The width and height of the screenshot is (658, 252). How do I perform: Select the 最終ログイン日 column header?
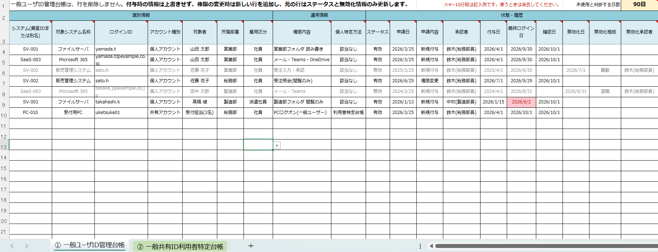coord(521,32)
